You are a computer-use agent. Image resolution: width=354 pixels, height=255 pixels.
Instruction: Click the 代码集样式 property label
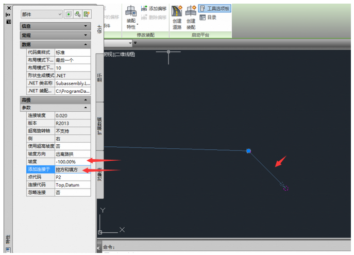pos(41,53)
